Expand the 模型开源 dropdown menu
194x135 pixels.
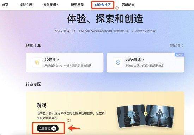(x=51, y=5)
